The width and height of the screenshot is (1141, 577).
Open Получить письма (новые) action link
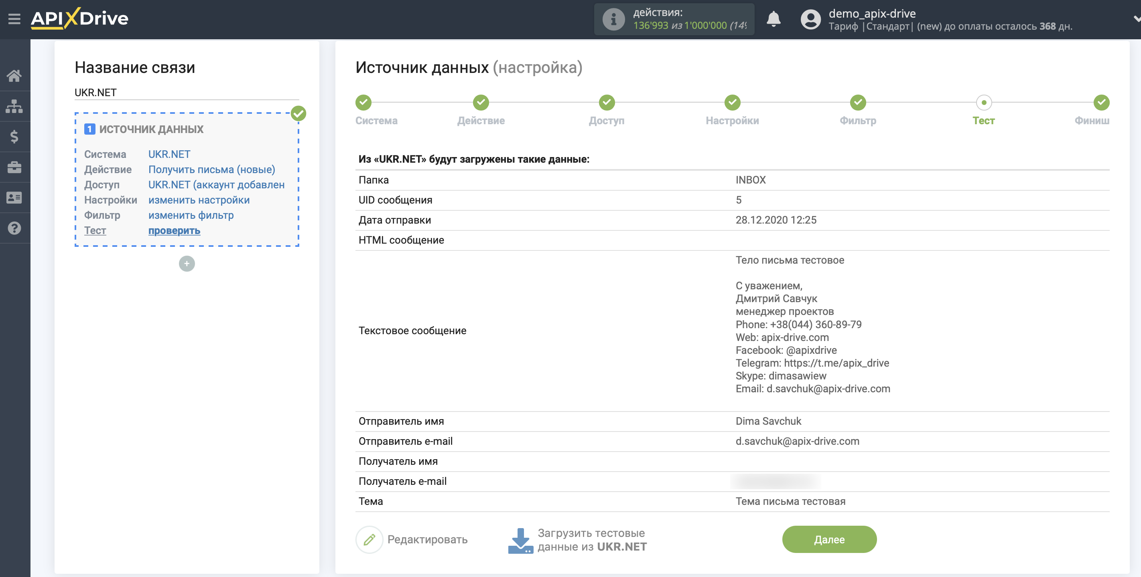pyautogui.click(x=212, y=169)
